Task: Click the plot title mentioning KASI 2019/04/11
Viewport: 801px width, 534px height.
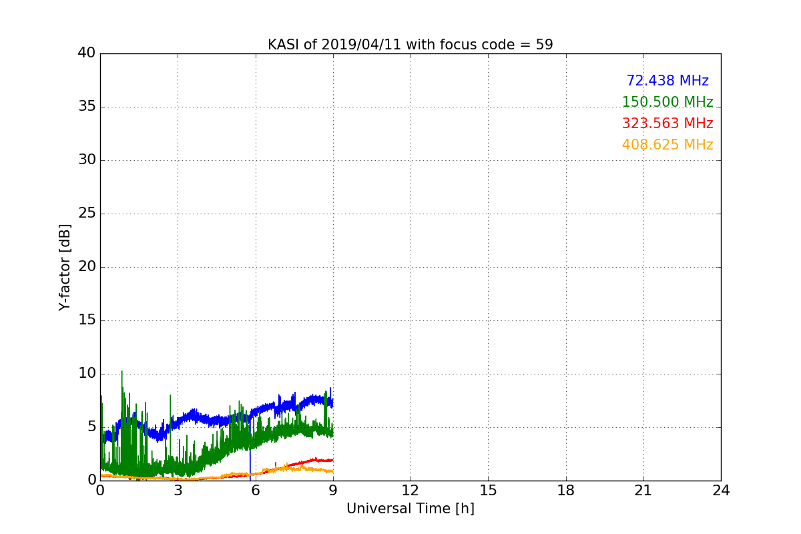Action: click(410, 45)
